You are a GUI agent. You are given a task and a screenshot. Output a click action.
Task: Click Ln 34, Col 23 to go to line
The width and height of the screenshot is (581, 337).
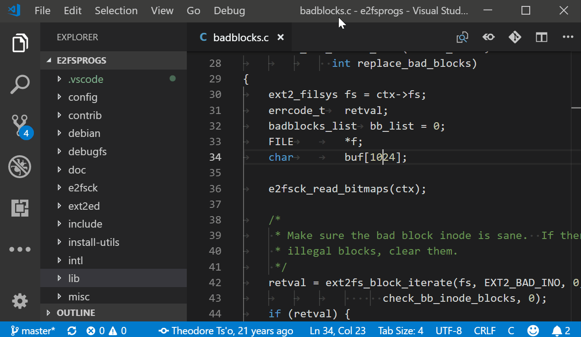point(337,331)
